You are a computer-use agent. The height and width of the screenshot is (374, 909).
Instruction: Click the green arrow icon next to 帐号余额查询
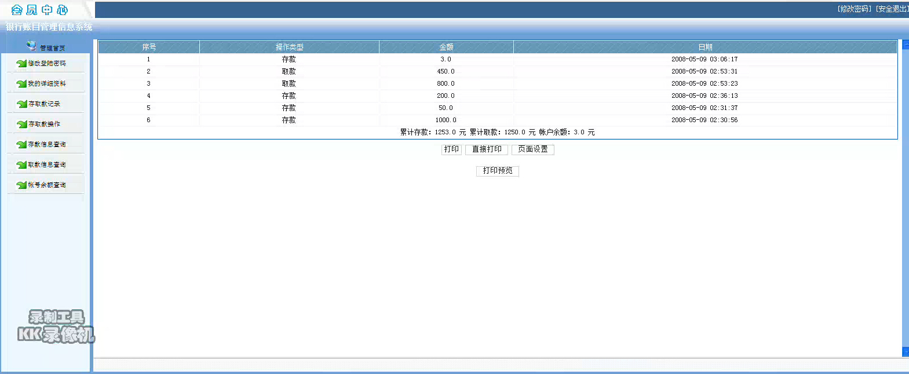(x=21, y=185)
